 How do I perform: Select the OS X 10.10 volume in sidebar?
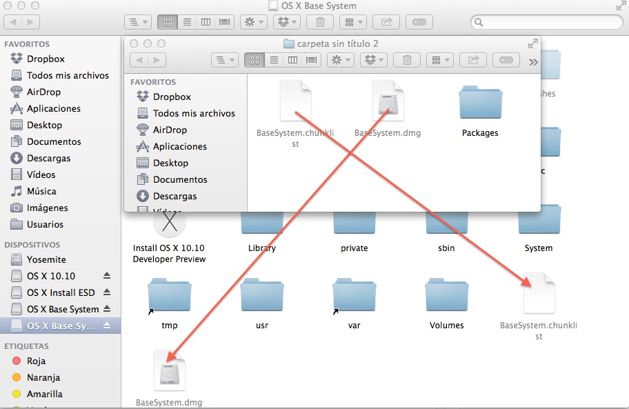tap(43, 276)
